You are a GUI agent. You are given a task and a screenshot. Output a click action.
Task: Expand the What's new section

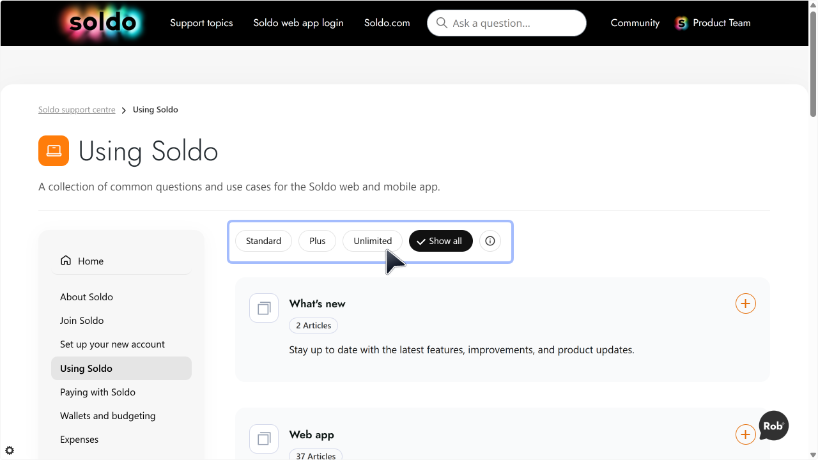click(746, 303)
